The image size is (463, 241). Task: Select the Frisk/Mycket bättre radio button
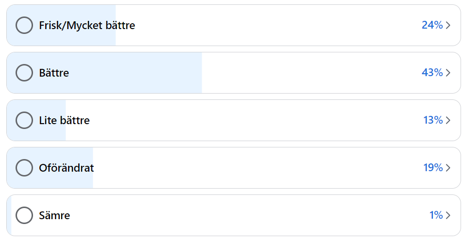click(24, 25)
